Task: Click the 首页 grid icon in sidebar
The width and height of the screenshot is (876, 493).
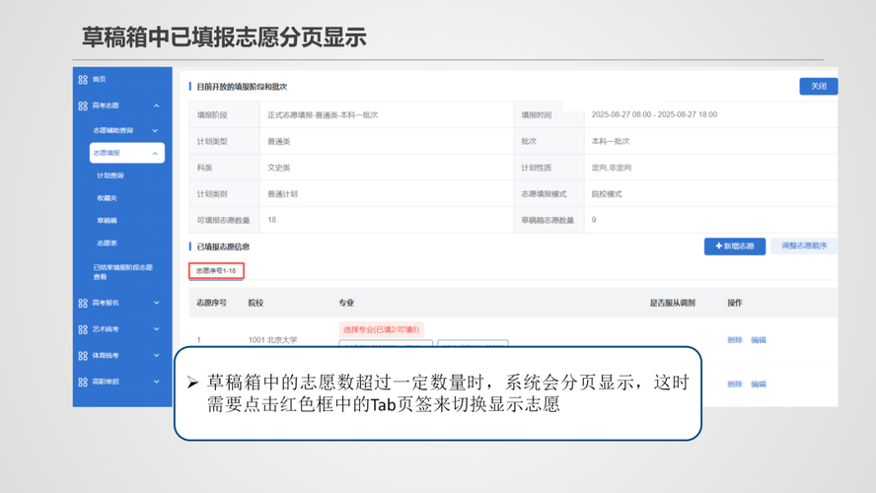Action: 83,79
